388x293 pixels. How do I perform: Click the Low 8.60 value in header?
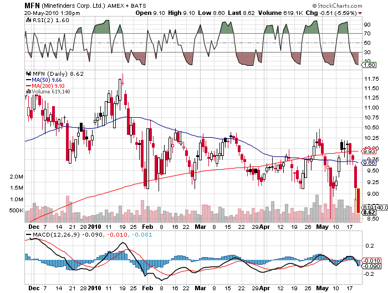[x=211, y=13]
